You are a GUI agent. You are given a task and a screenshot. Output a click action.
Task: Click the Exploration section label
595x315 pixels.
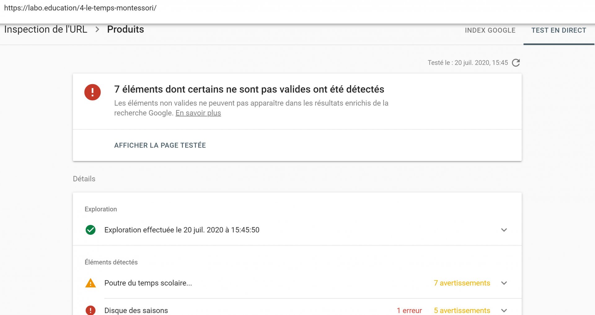coord(101,209)
